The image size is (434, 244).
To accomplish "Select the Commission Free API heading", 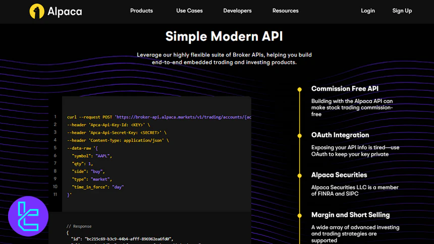I will 345,89.
